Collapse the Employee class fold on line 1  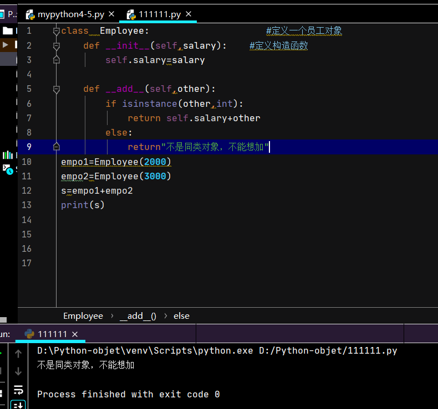click(57, 31)
